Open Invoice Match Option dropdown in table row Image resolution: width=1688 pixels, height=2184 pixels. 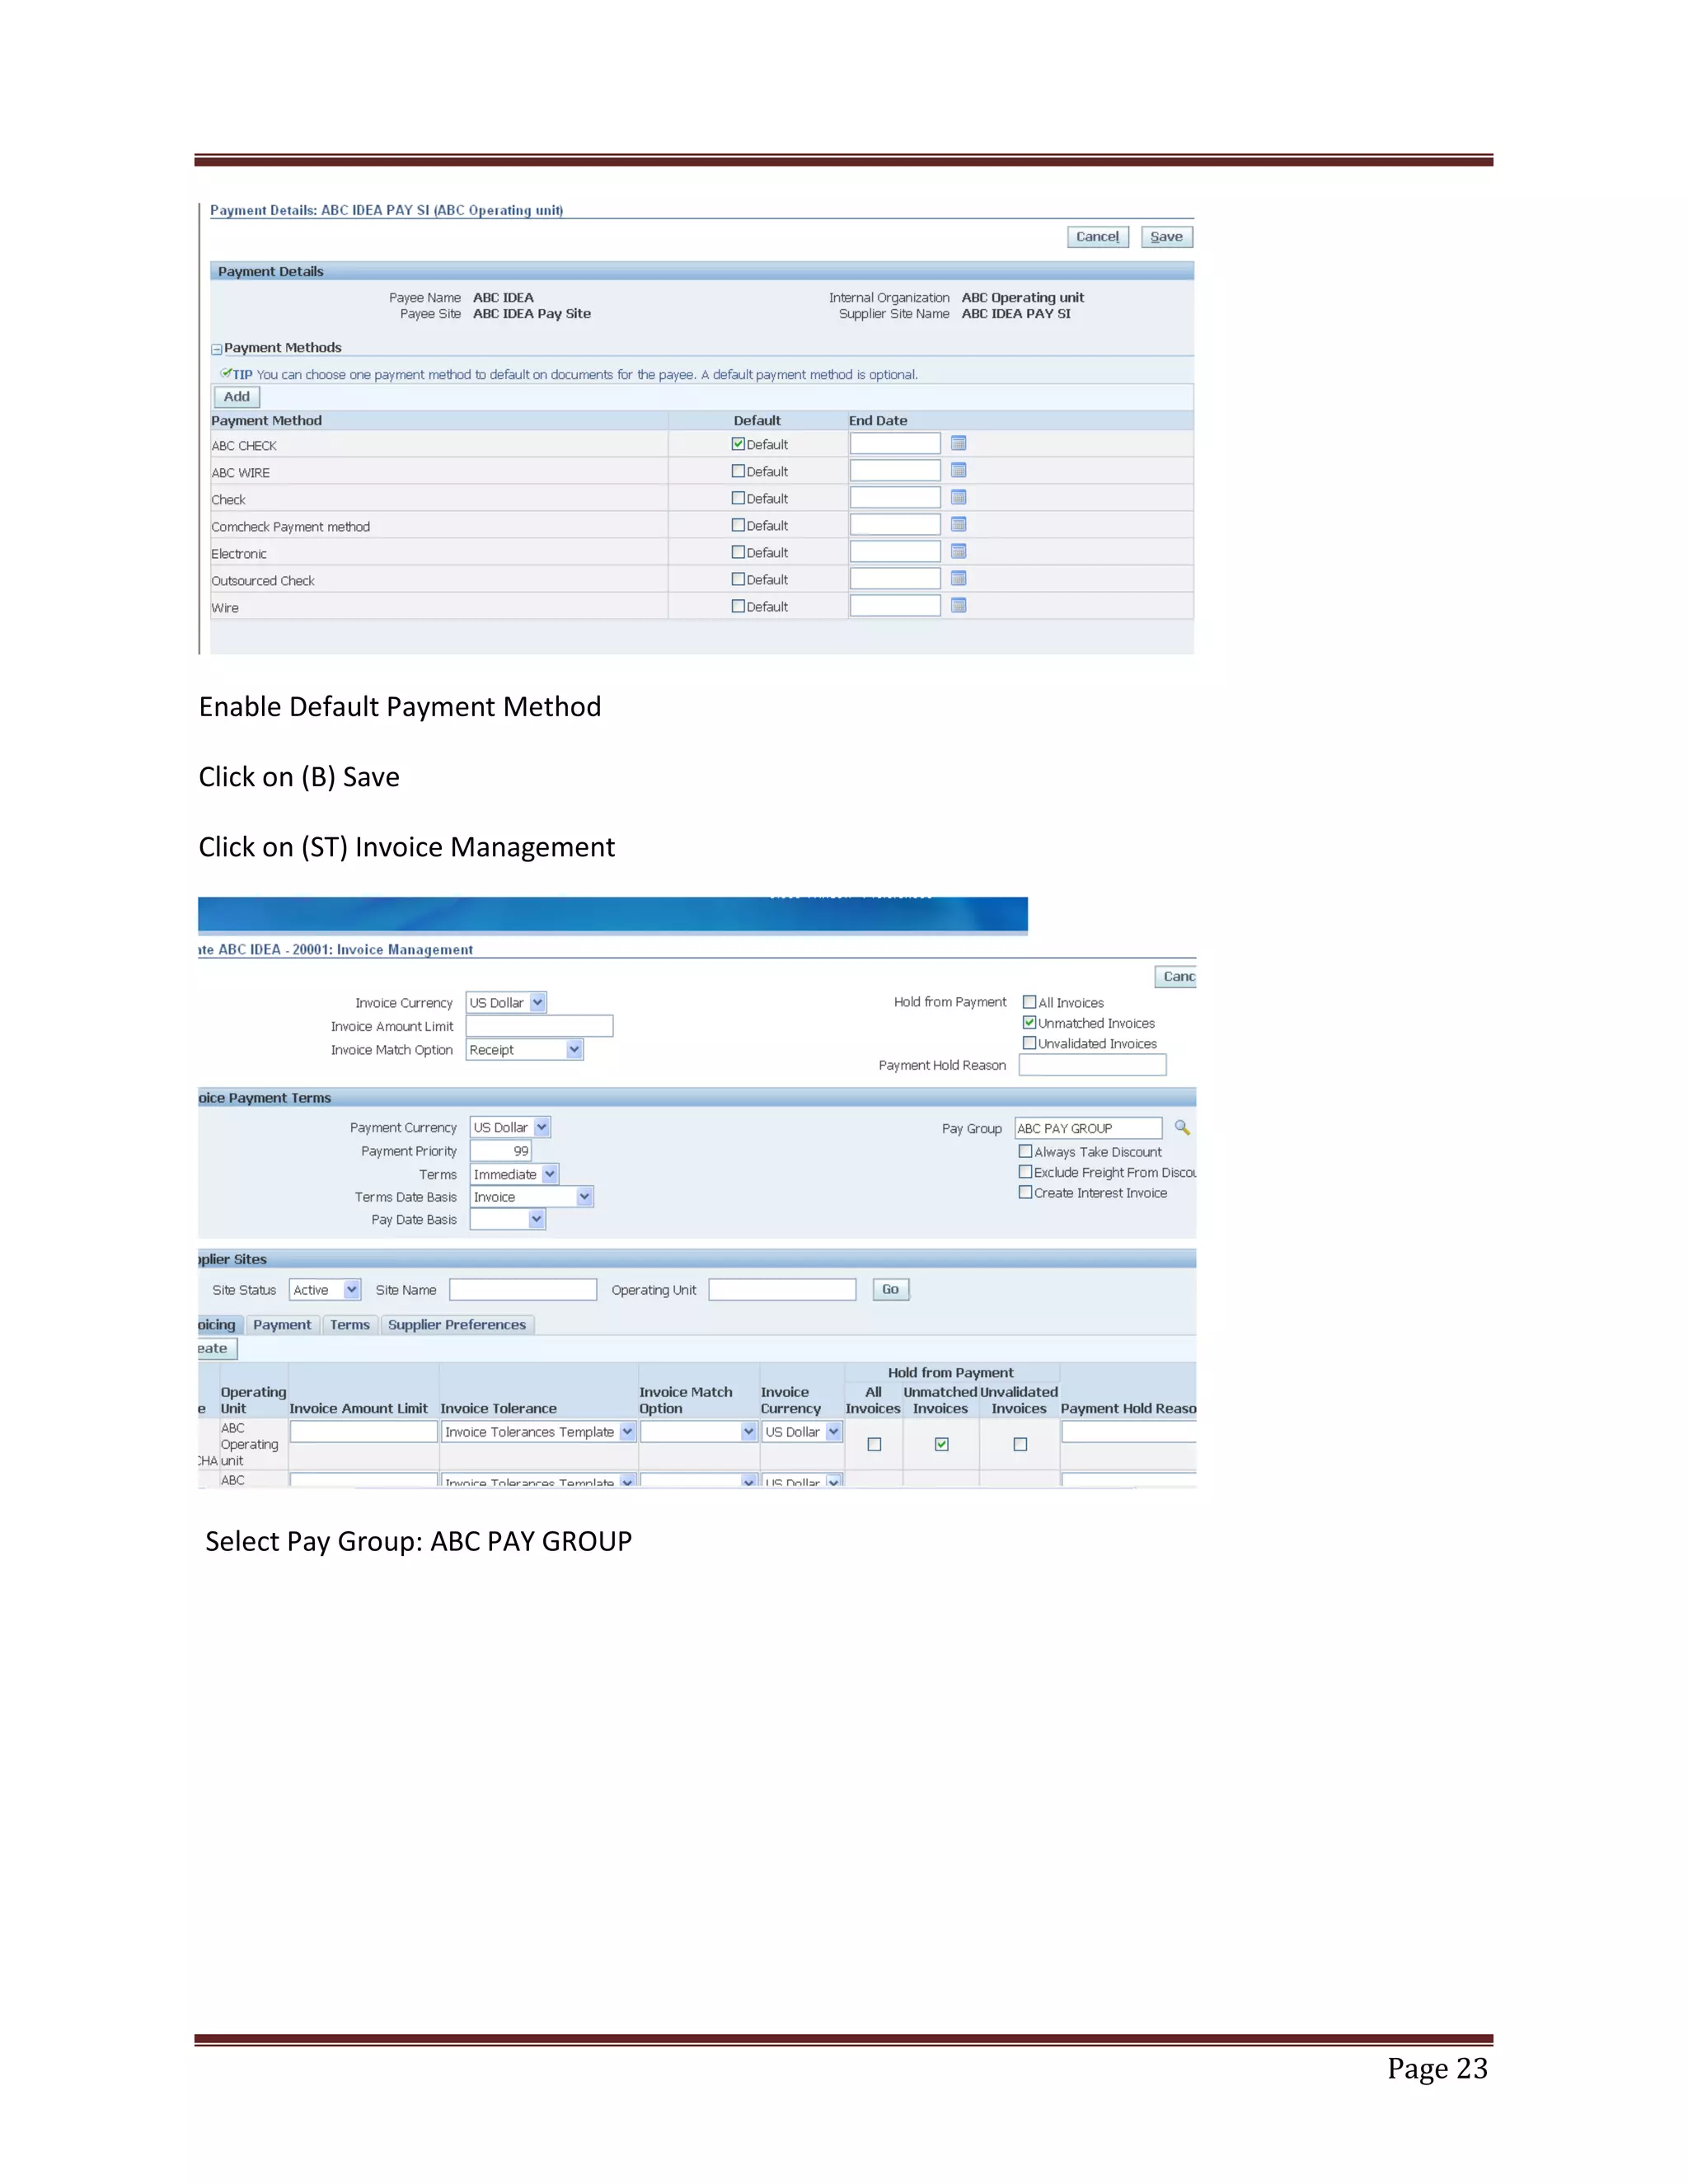click(x=698, y=1432)
